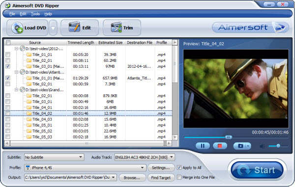295x187 pixels.
Task: Click folder icon of Title_04_03
Action: click(x=29, y=119)
